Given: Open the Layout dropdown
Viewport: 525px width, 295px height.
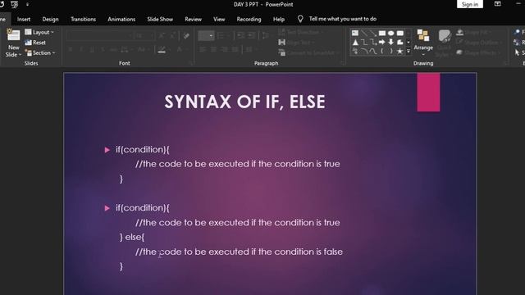Looking at the screenshot, I should pos(39,32).
